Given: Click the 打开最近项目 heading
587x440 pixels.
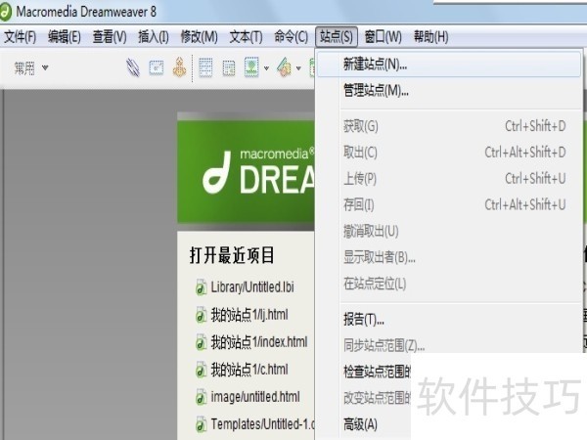Looking at the screenshot, I should pos(232,255).
